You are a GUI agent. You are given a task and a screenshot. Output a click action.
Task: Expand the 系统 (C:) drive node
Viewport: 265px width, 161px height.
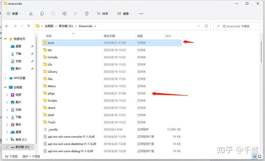point(7,139)
